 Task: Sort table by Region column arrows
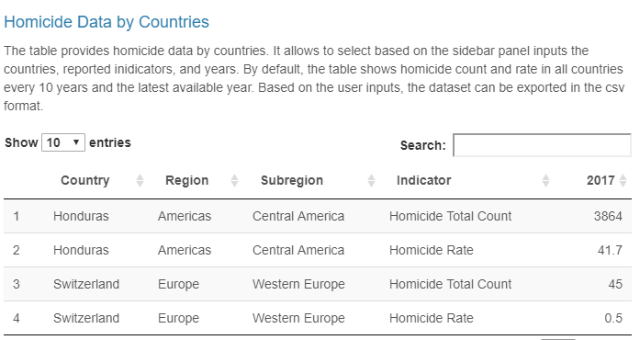coord(234,180)
